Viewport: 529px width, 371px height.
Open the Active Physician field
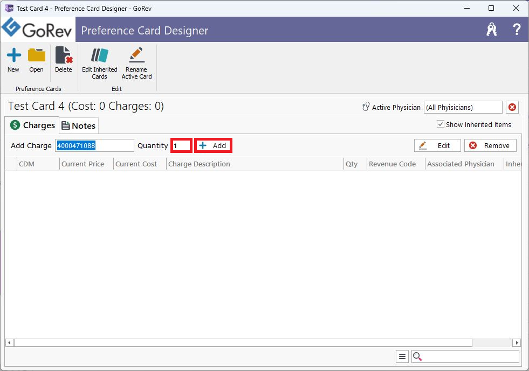463,107
